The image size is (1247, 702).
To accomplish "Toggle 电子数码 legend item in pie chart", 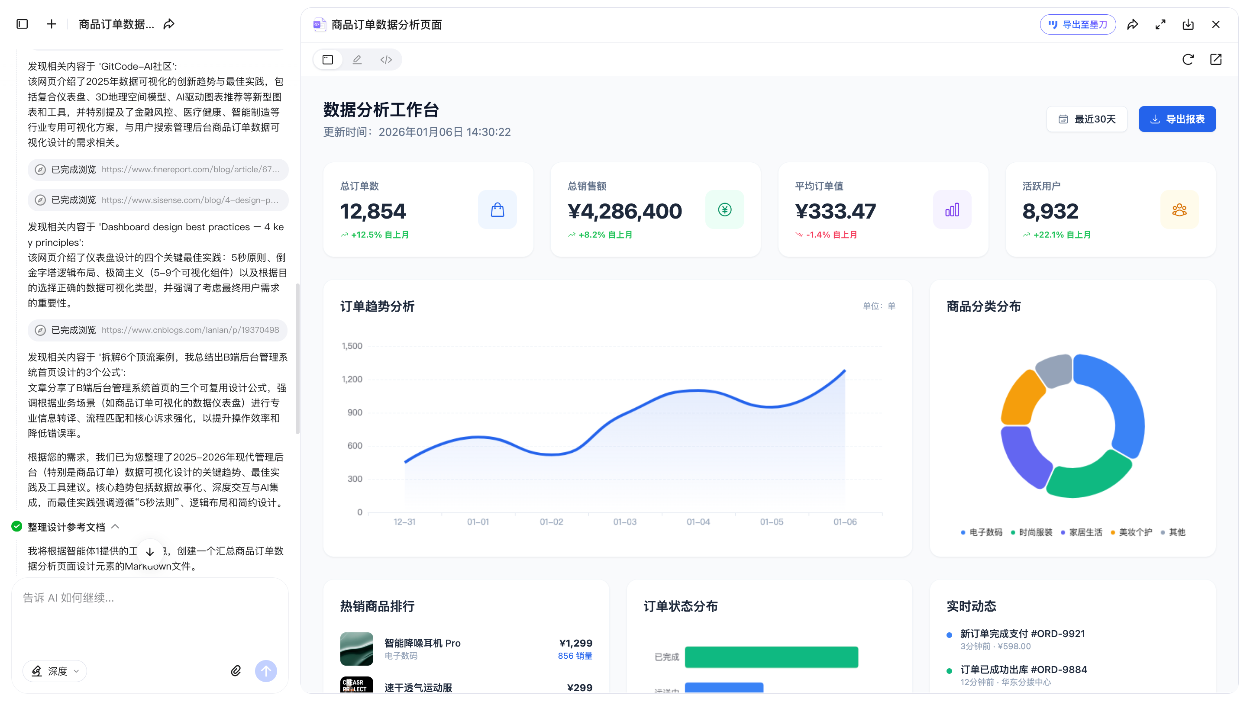I will [x=982, y=532].
